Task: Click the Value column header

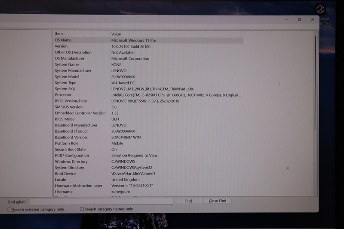Action: click(176, 34)
